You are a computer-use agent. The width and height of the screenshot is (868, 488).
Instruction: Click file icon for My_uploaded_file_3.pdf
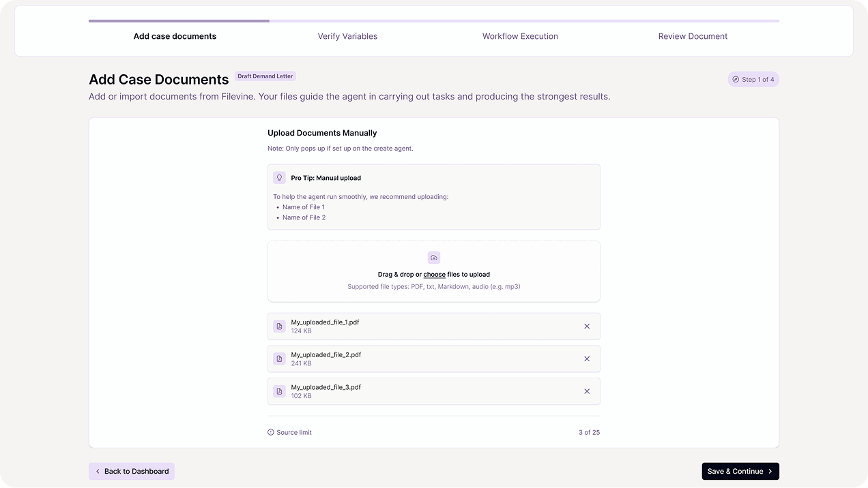click(x=279, y=391)
